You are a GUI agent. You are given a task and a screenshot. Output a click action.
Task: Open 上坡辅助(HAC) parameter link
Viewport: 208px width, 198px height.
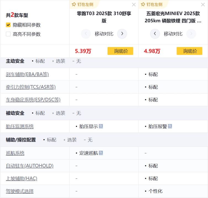pyautogui.click(x=22, y=178)
